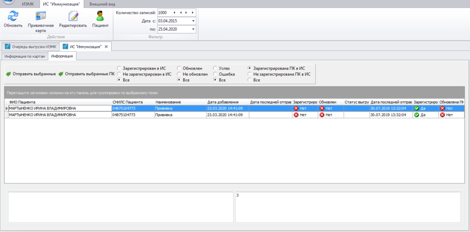
Task: Select the Не зарегистрирован в ИС radio button
Action: (x=120, y=74)
